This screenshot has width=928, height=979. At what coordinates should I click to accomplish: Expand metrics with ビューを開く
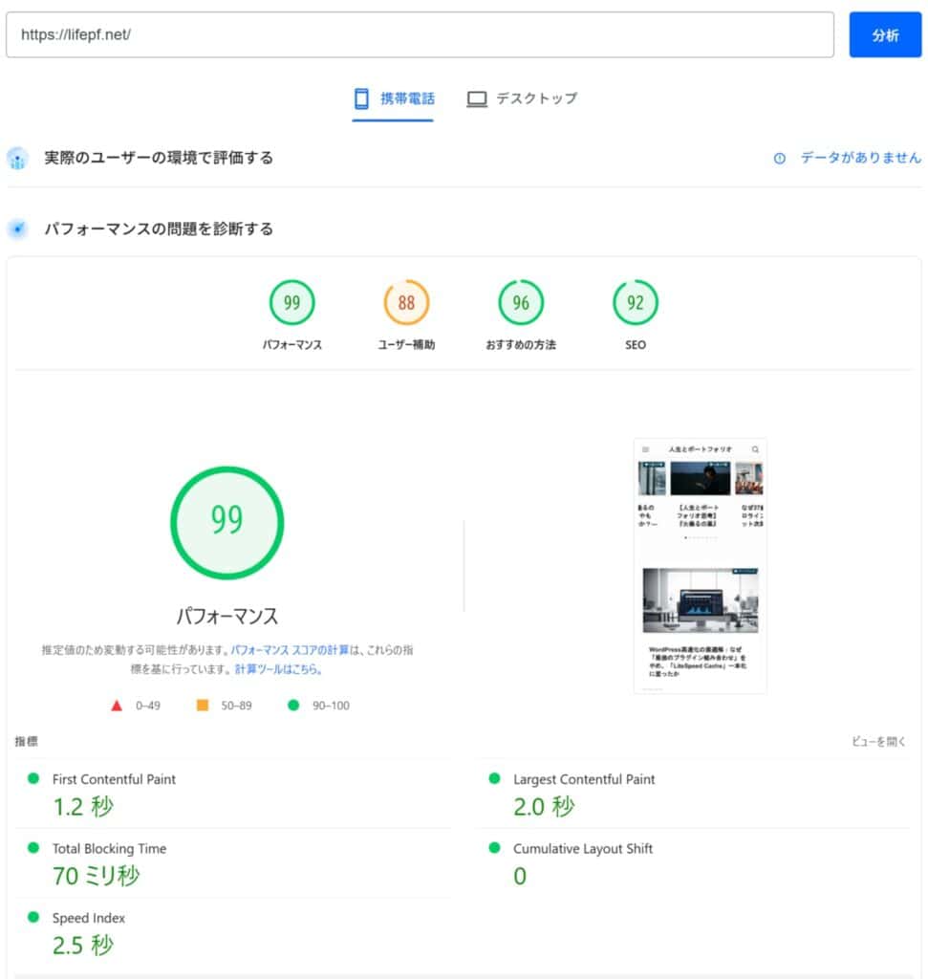pyautogui.click(x=878, y=741)
